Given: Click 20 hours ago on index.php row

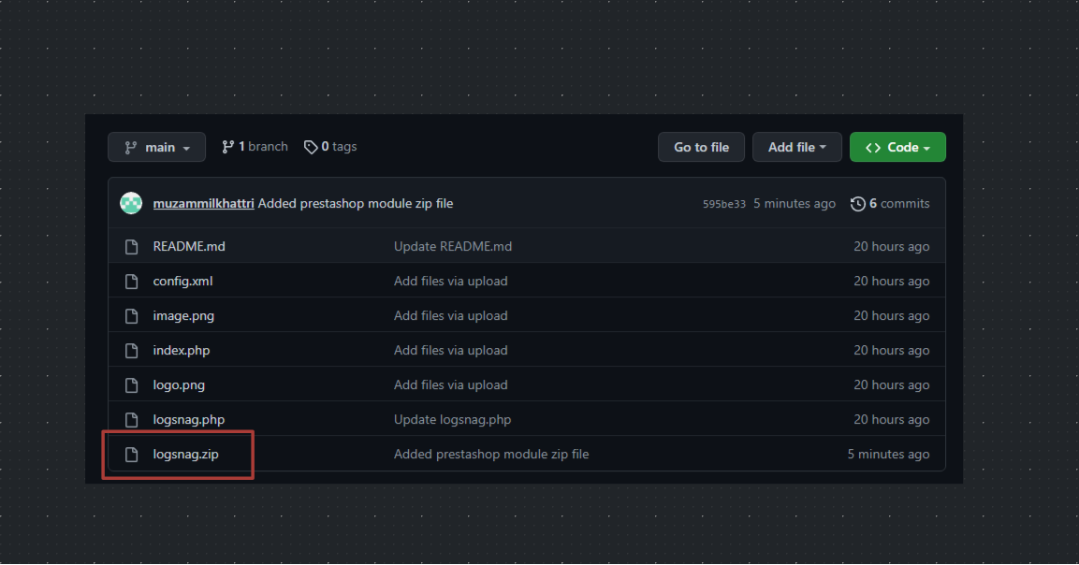Looking at the screenshot, I should [891, 350].
